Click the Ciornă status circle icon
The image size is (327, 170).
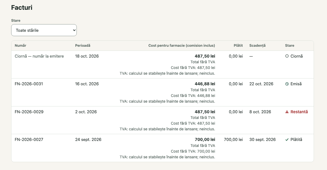287,56
